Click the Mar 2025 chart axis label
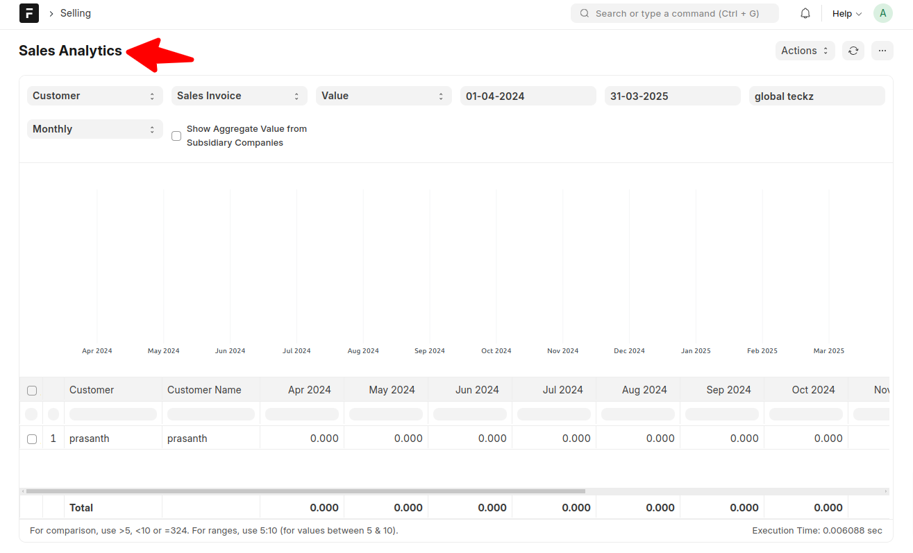Viewport: 913px width, 553px height. pyautogui.click(x=829, y=351)
